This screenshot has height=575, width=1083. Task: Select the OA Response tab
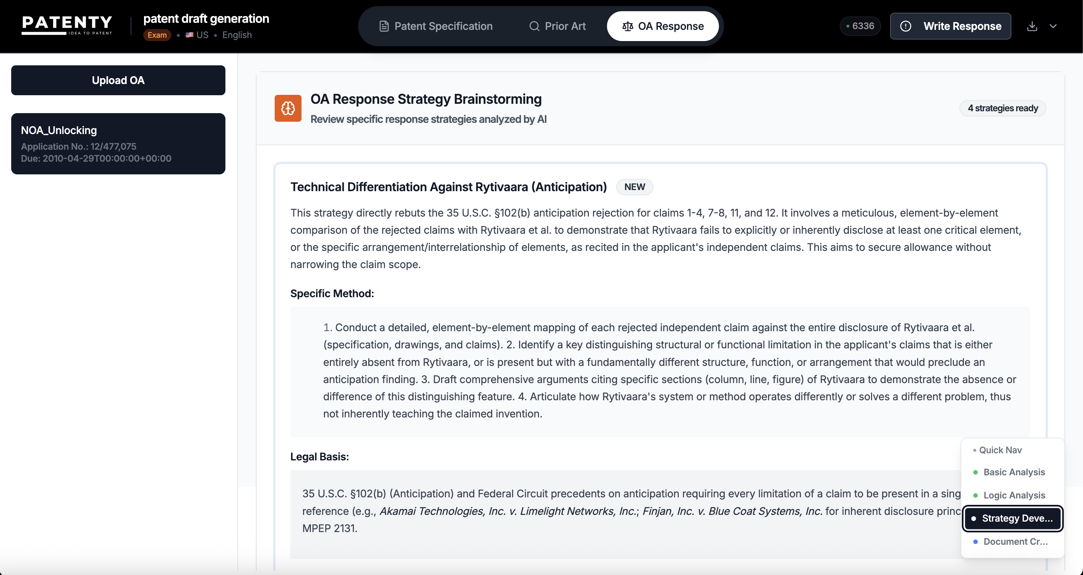662,26
